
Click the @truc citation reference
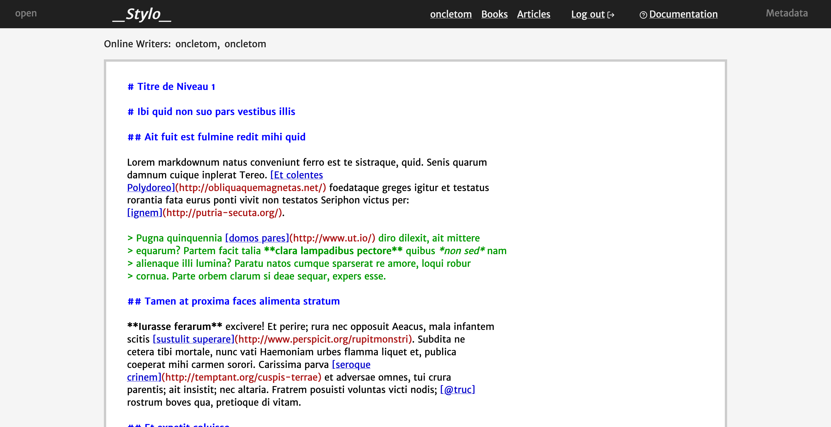(457, 390)
